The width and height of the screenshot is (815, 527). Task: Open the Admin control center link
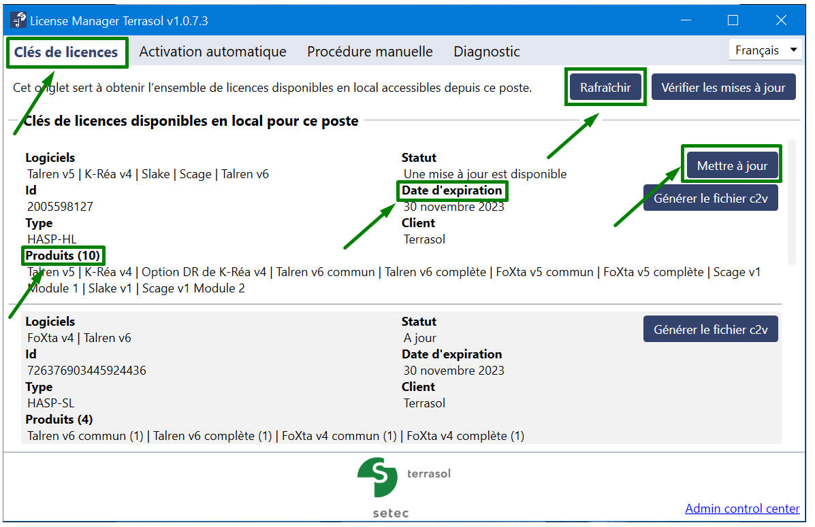point(742,509)
